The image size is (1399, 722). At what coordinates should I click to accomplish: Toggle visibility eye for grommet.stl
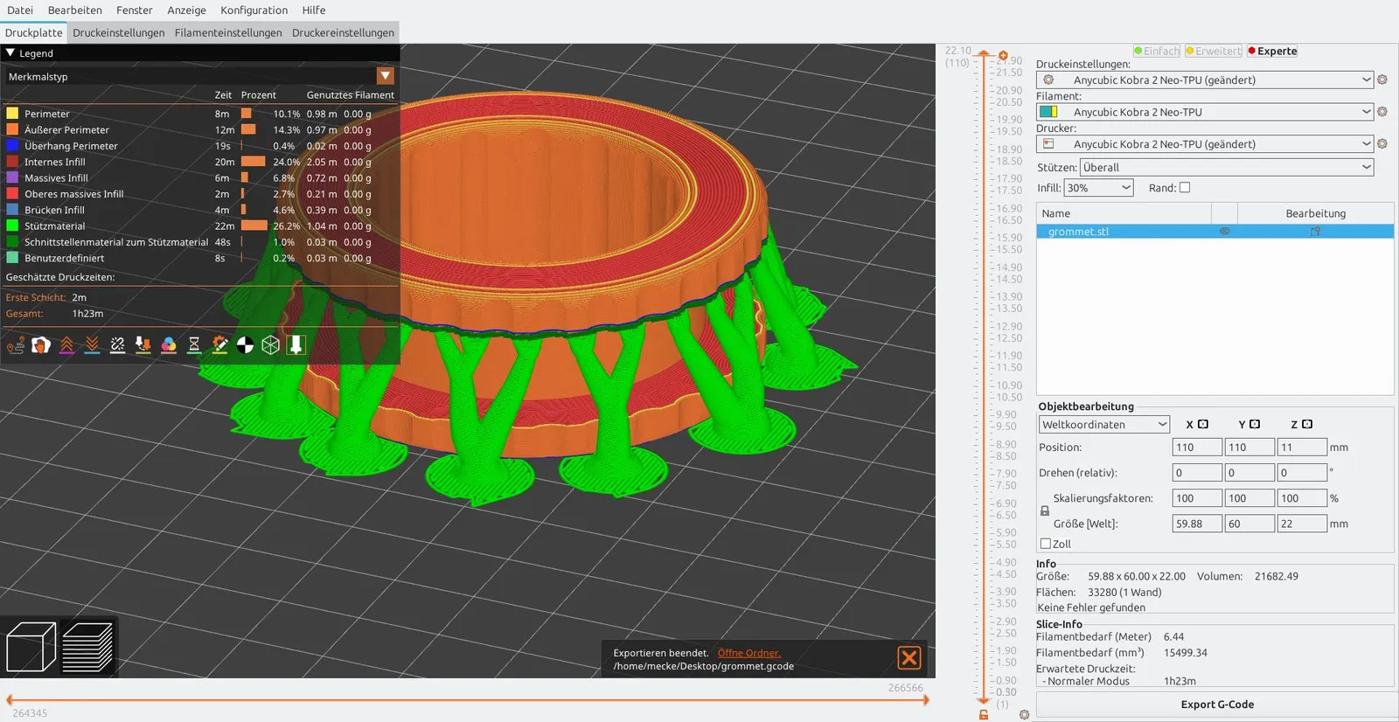pyautogui.click(x=1224, y=232)
